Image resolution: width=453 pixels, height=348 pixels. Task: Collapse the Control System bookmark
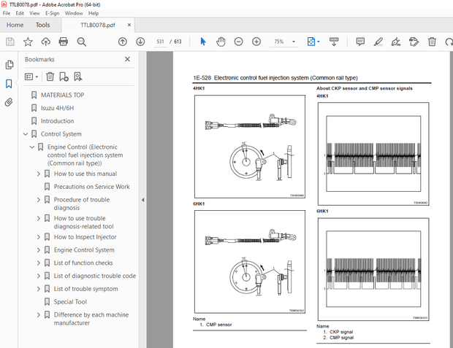click(26, 134)
